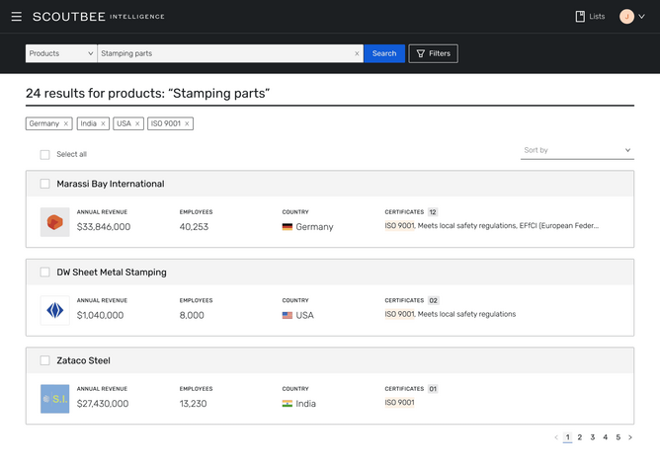
Task: Open Zataco Steel company name
Action: click(83, 360)
